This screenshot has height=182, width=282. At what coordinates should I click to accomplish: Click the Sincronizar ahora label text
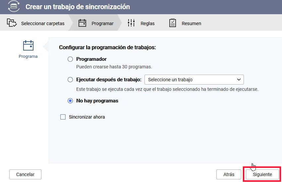pos(87,117)
